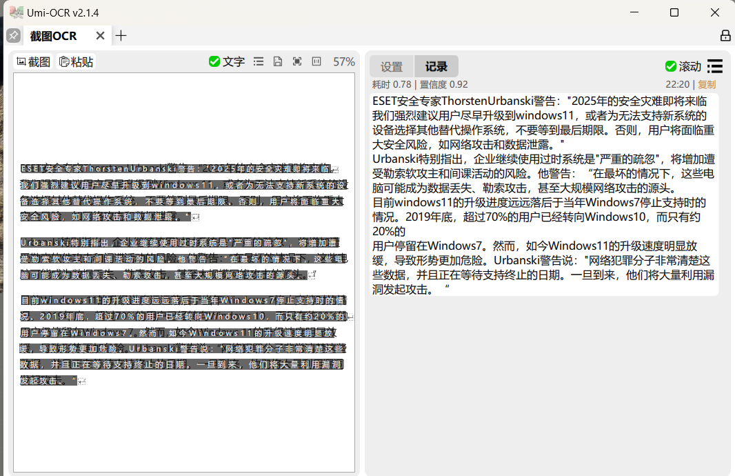Paste image using 粘贴 button
This screenshot has width=735, height=476.
click(76, 61)
